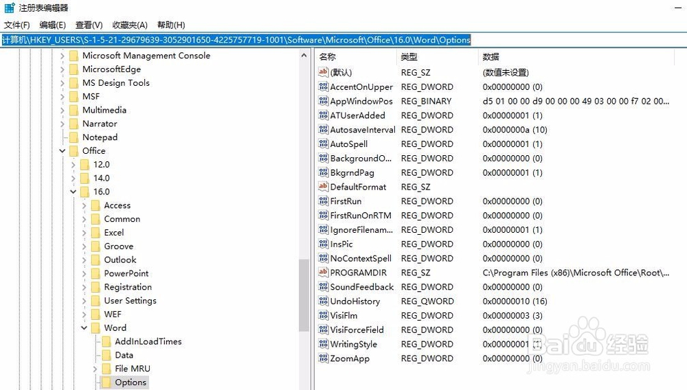The height and width of the screenshot is (390, 687).
Task: Select the 14.0 folder icon
Action: (x=85, y=178)
